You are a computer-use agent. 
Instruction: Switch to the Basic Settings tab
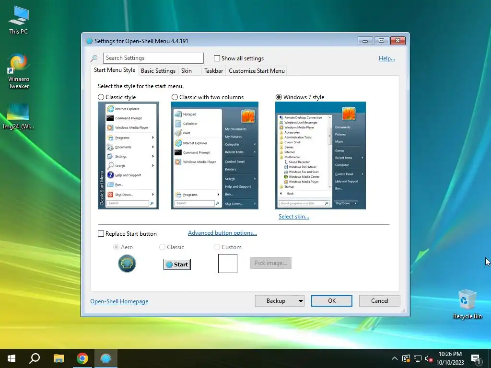tap(158, 71)
